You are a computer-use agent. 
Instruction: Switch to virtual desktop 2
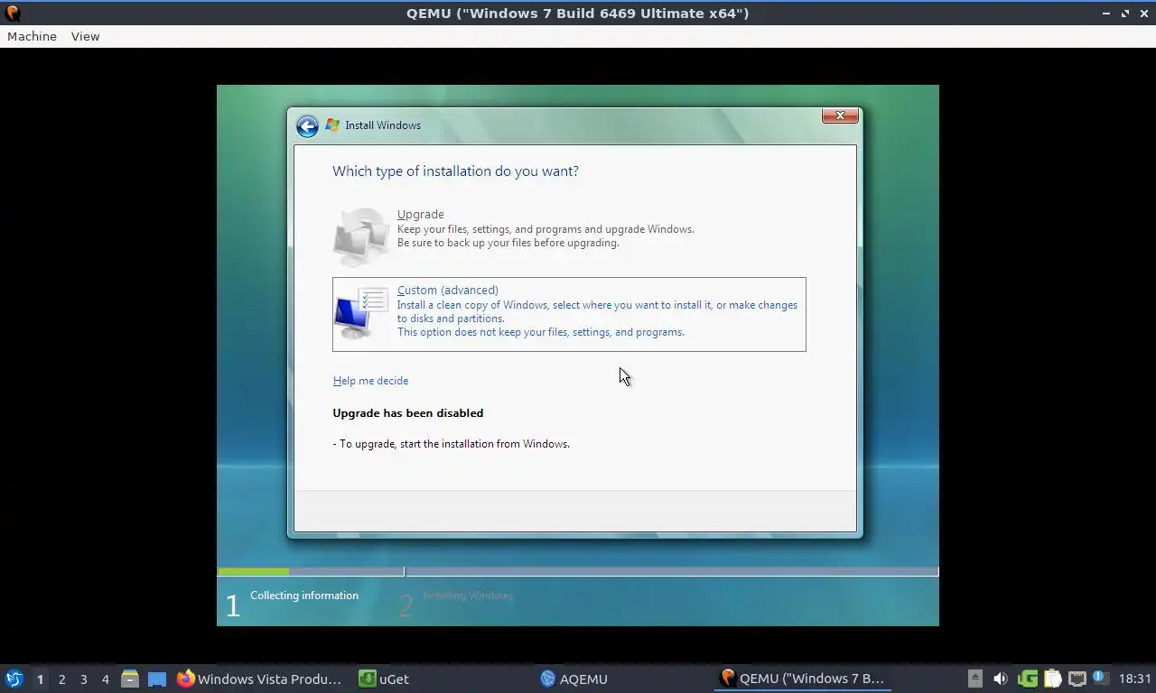[61, 679]
